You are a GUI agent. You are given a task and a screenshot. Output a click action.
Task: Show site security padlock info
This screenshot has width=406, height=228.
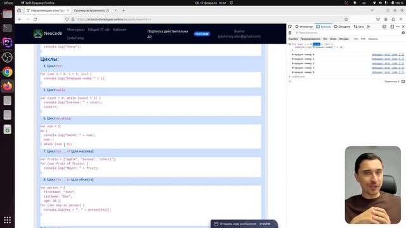73,20
